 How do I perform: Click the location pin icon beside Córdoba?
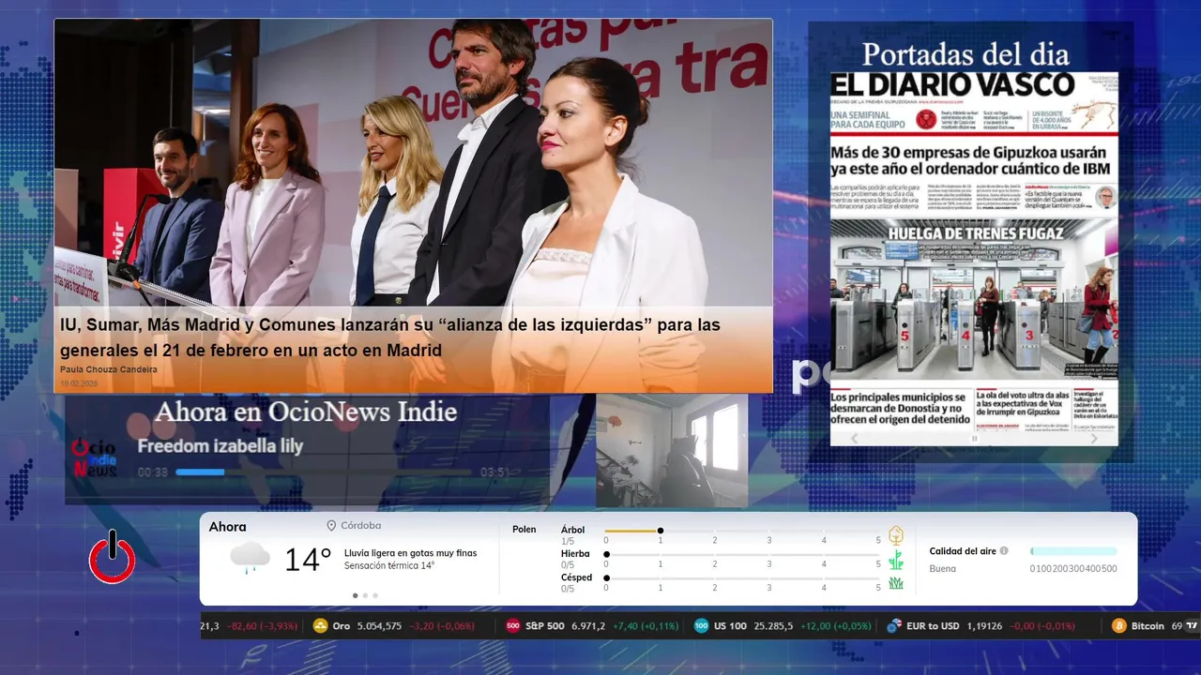click(x=331, y=526)
